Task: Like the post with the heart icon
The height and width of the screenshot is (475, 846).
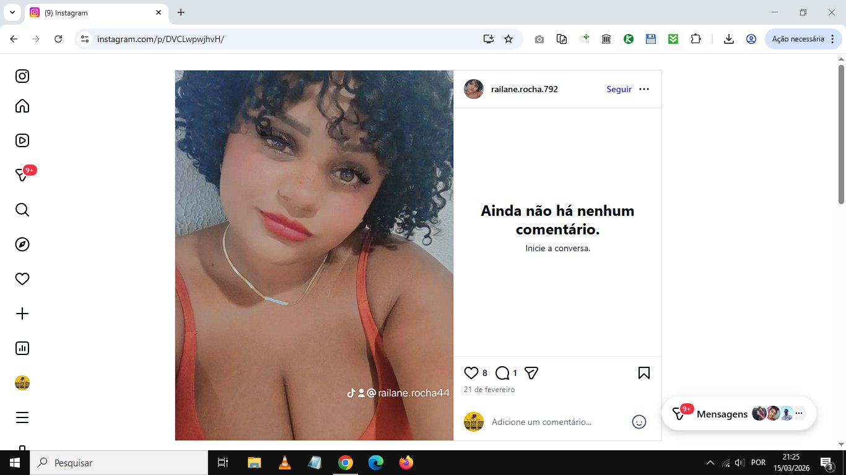Action: (471, 373)
